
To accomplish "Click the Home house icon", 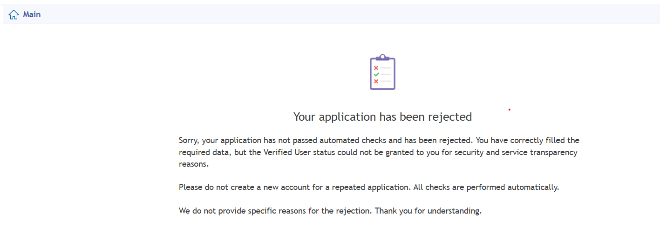I will point(14,15).
